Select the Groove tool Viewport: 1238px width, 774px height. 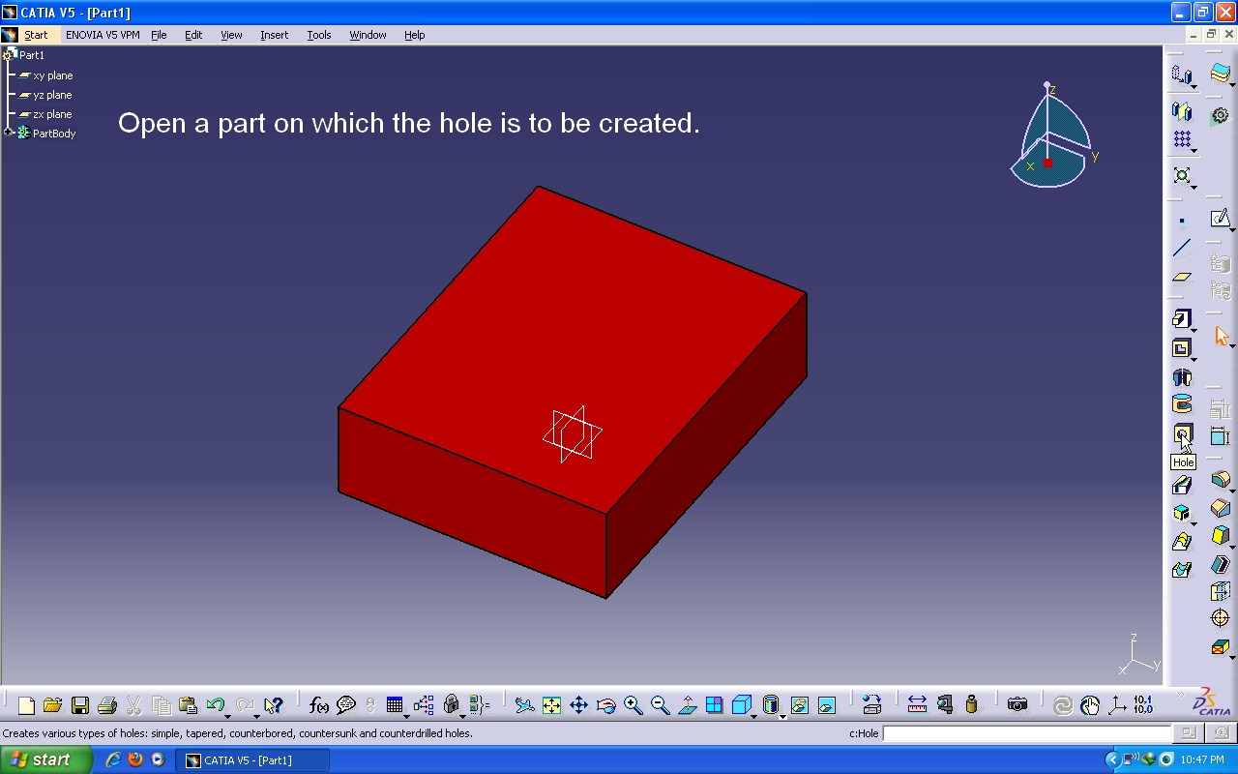click(x=1182, y=404)
